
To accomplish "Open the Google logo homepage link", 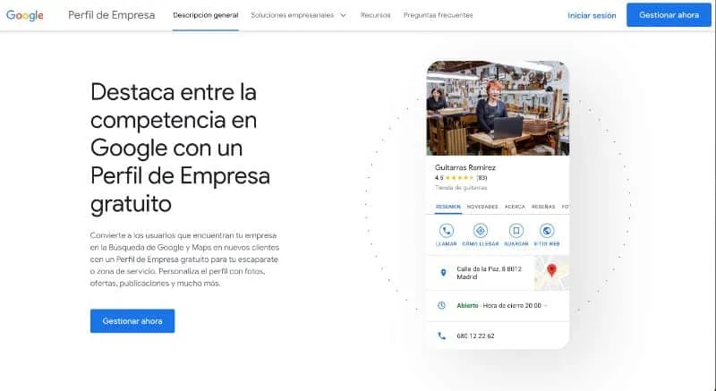I will 25,15.
